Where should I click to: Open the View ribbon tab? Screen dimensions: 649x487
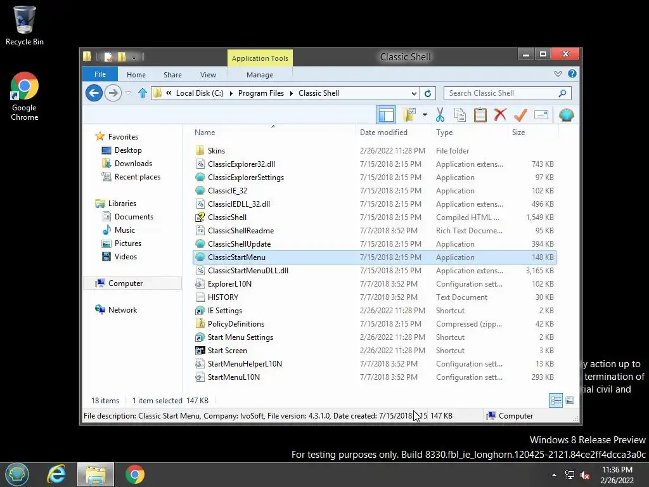pyautogui.click(x=208, y=75)
